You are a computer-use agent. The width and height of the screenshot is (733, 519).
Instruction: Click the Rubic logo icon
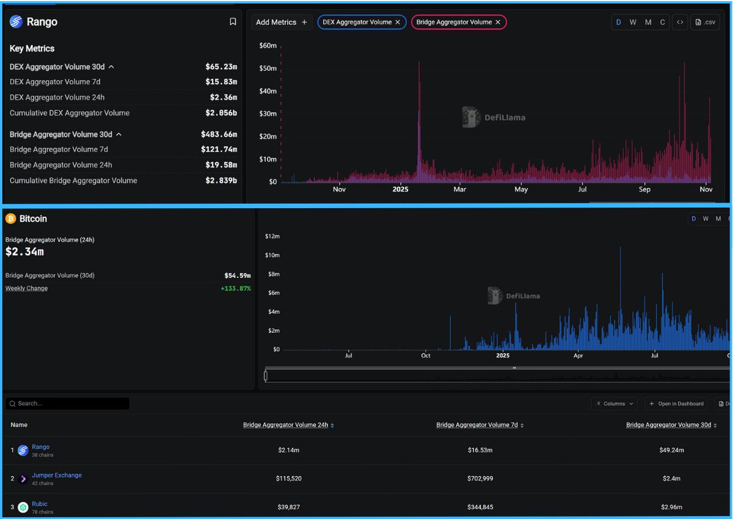point(23,507)
